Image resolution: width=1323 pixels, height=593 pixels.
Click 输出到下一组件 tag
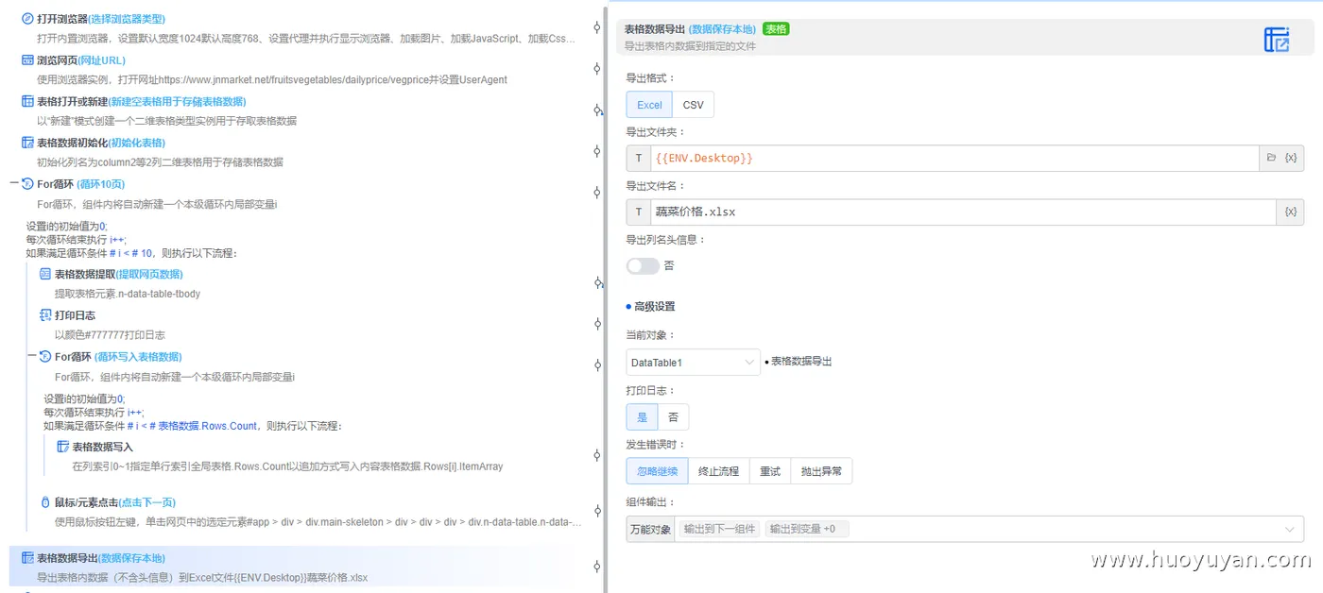point(719,529)
